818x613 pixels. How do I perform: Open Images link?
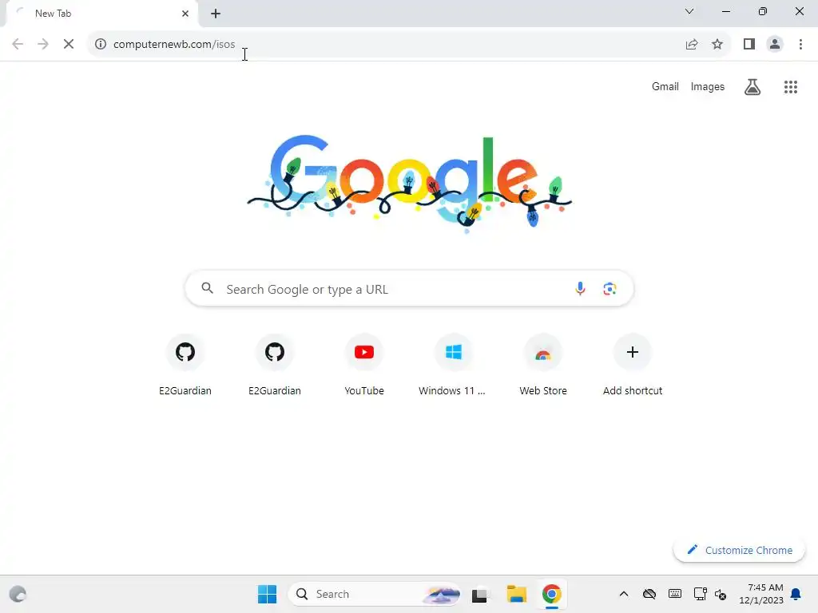(x=708, y=86)
